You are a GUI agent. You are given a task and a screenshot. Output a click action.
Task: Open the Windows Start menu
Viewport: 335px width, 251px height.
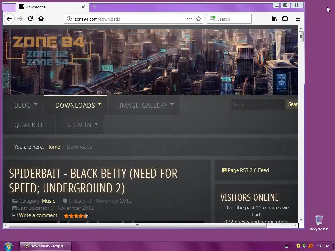pyautogui.click(x=8, y=246)
